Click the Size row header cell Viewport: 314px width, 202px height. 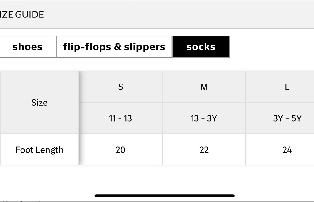pyautogui.click(x=39, y=102)
